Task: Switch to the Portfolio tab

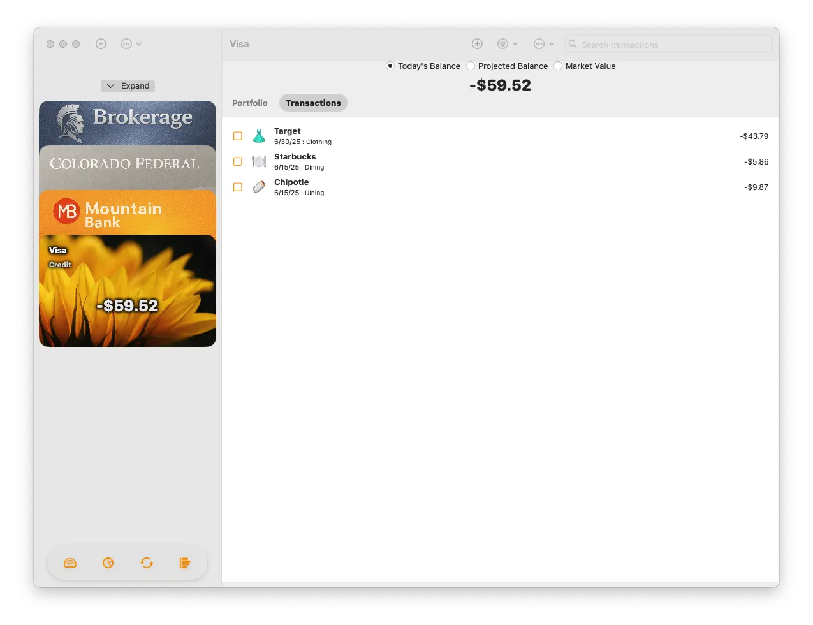Action: click(250, 103)
